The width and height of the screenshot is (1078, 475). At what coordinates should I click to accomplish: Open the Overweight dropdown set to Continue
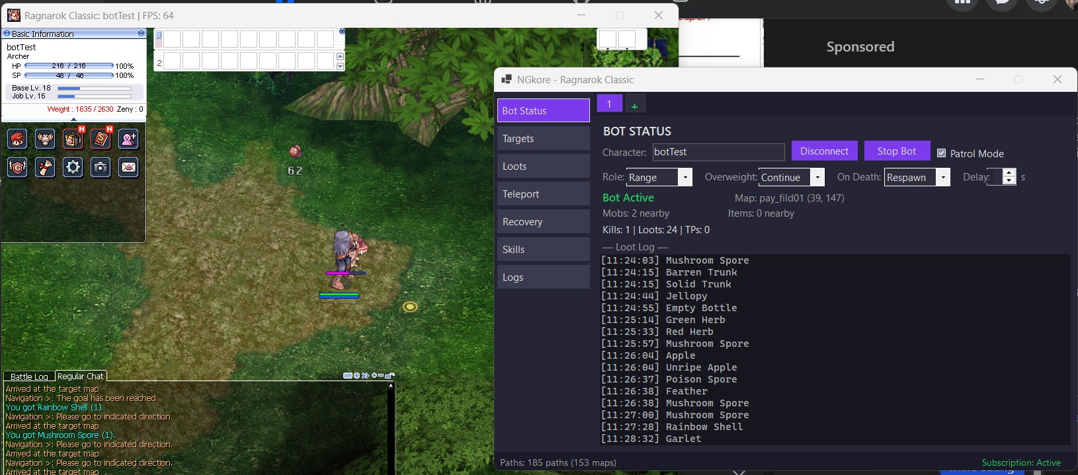tap(792, 177)
